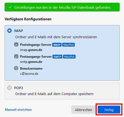
Task: Select the POP3 radio button
Action: 9,88
